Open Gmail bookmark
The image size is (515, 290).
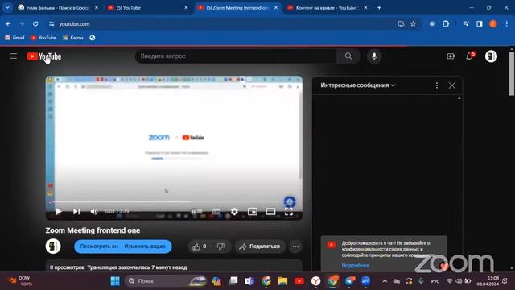tap(14, 38)
